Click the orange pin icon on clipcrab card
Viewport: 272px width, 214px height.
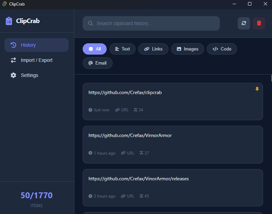[x=257, y=89]
